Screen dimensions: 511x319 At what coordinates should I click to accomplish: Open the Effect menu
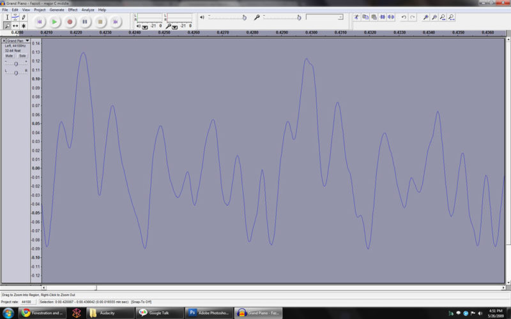click(72, 10)
